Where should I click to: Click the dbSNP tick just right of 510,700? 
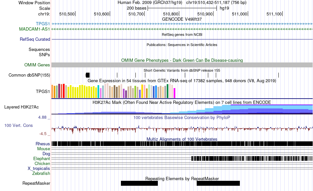click(145, 75)
